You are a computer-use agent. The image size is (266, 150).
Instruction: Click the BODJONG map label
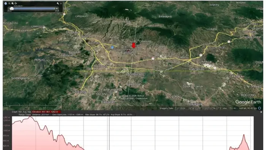[x=249, y=95]
